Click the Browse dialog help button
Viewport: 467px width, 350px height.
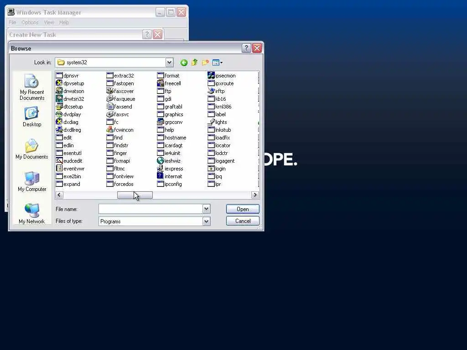246,48
